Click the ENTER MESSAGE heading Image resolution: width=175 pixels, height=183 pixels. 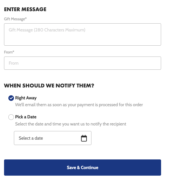pyautogui.click(x=25, y=10)
